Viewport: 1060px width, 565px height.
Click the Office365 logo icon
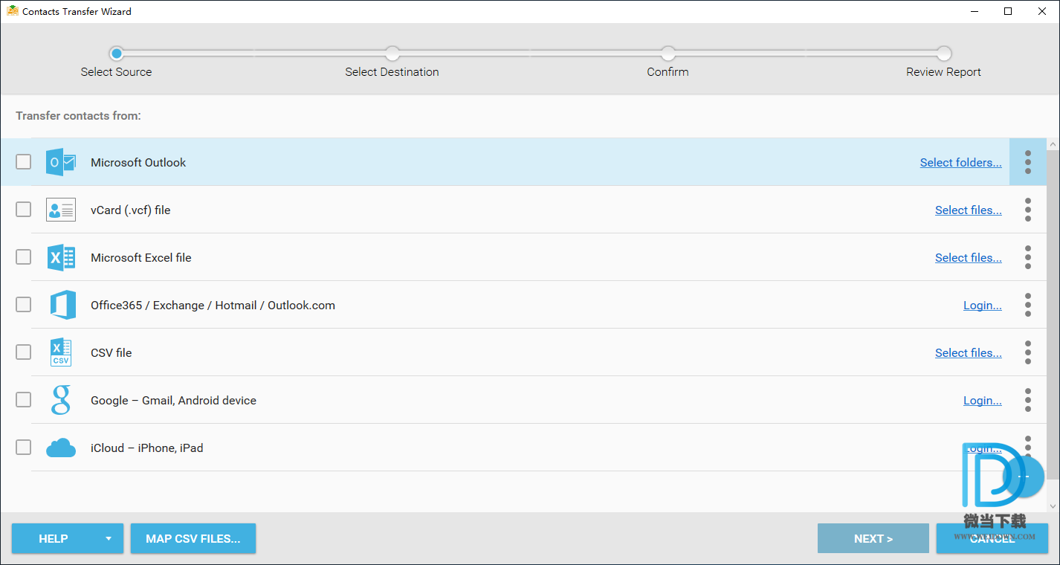pyautogui.click(x=63, y=305)
